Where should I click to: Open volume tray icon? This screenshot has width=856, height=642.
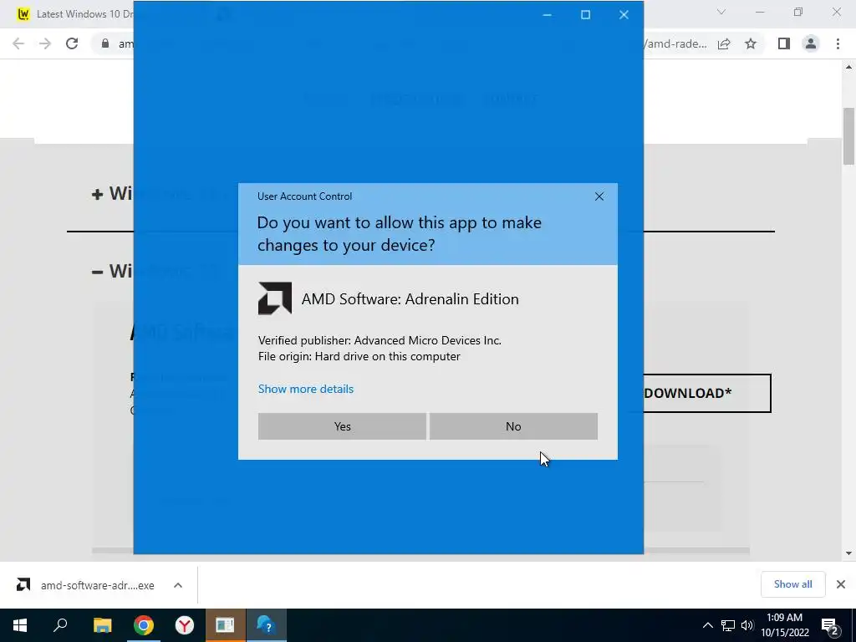click(746, 625)
